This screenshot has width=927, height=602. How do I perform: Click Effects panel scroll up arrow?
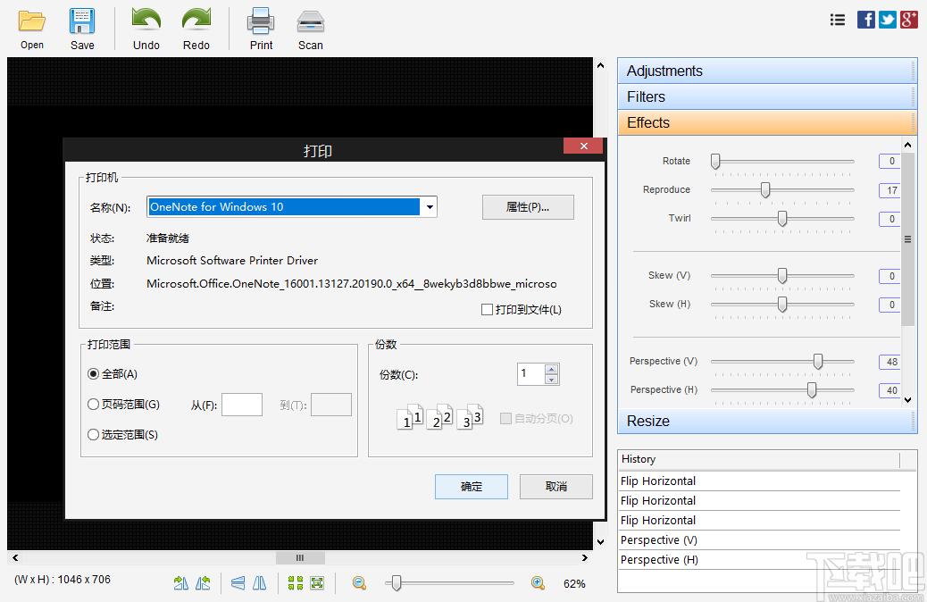908,145
